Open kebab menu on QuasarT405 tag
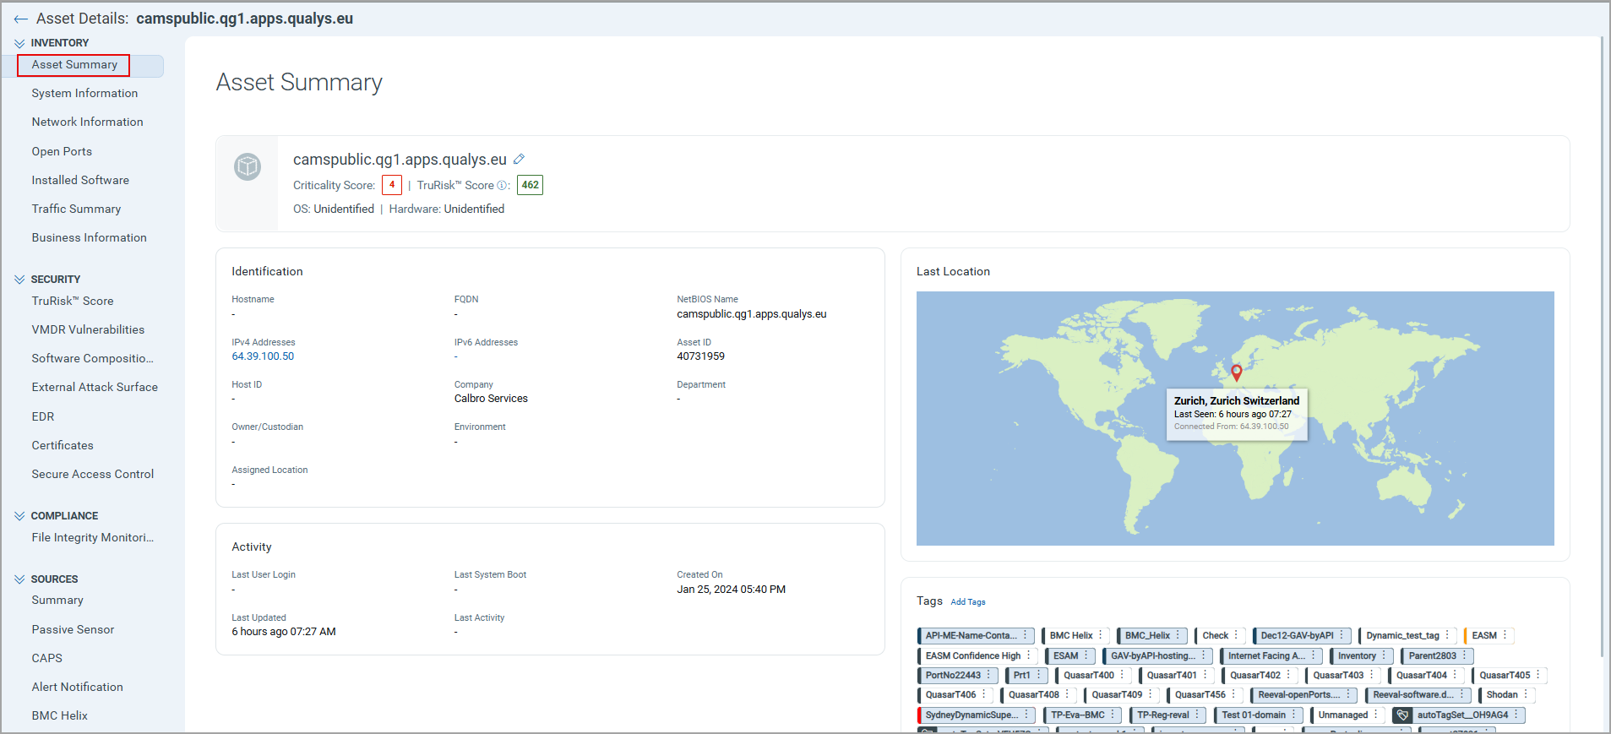Image resolution: width=1611 pixels, height=734 pixels. [x=1538, y=675]
